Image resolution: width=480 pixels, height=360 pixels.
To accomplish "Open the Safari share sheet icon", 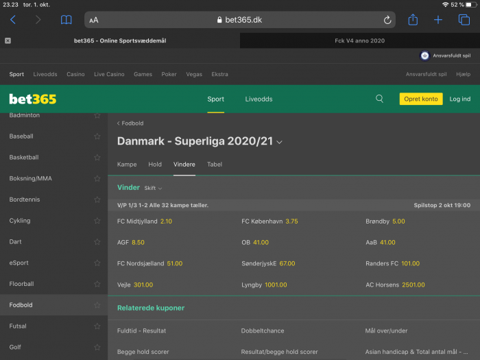I will click(x=413, y=20).
